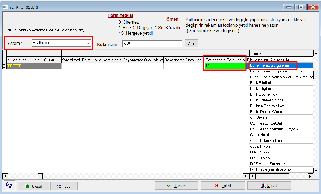Select Cari Hesap Kartoteks in form list
Screen dimensions: 321x194
coord(267,123)
